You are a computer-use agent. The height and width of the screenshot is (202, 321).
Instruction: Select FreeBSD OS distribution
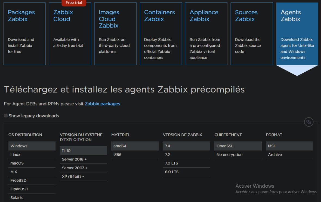[18, 180]
